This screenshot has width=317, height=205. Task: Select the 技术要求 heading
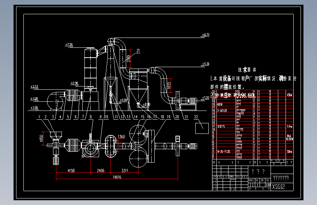pyautogui.click(x=247, y=70)
